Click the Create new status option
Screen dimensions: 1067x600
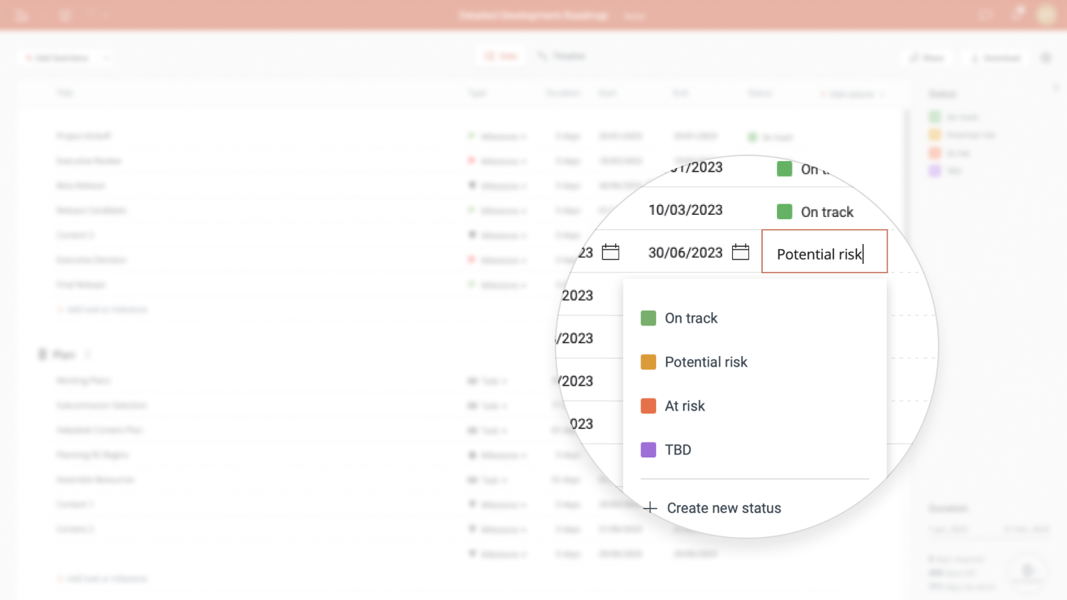click(724, 508)
